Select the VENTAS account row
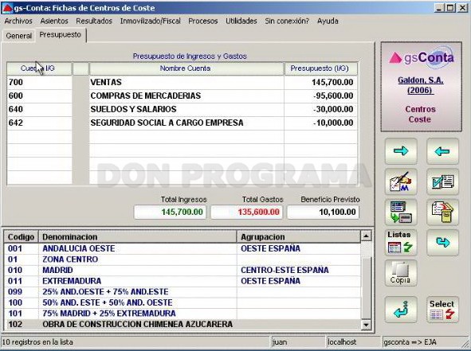The image size is (471, 351). coord(182,82)
